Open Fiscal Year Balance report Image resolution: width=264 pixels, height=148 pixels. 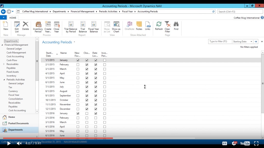coord(94,27)
